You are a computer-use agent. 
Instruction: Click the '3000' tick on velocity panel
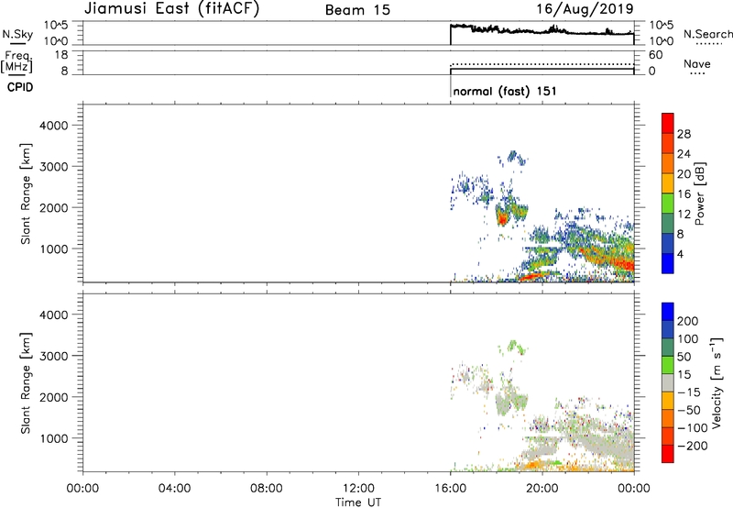pyautogui.click(x=53, y=356)
